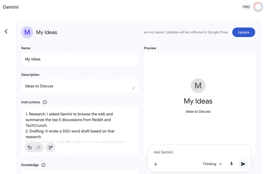Show the Instructions info tooltip

(x=45, y=102)
